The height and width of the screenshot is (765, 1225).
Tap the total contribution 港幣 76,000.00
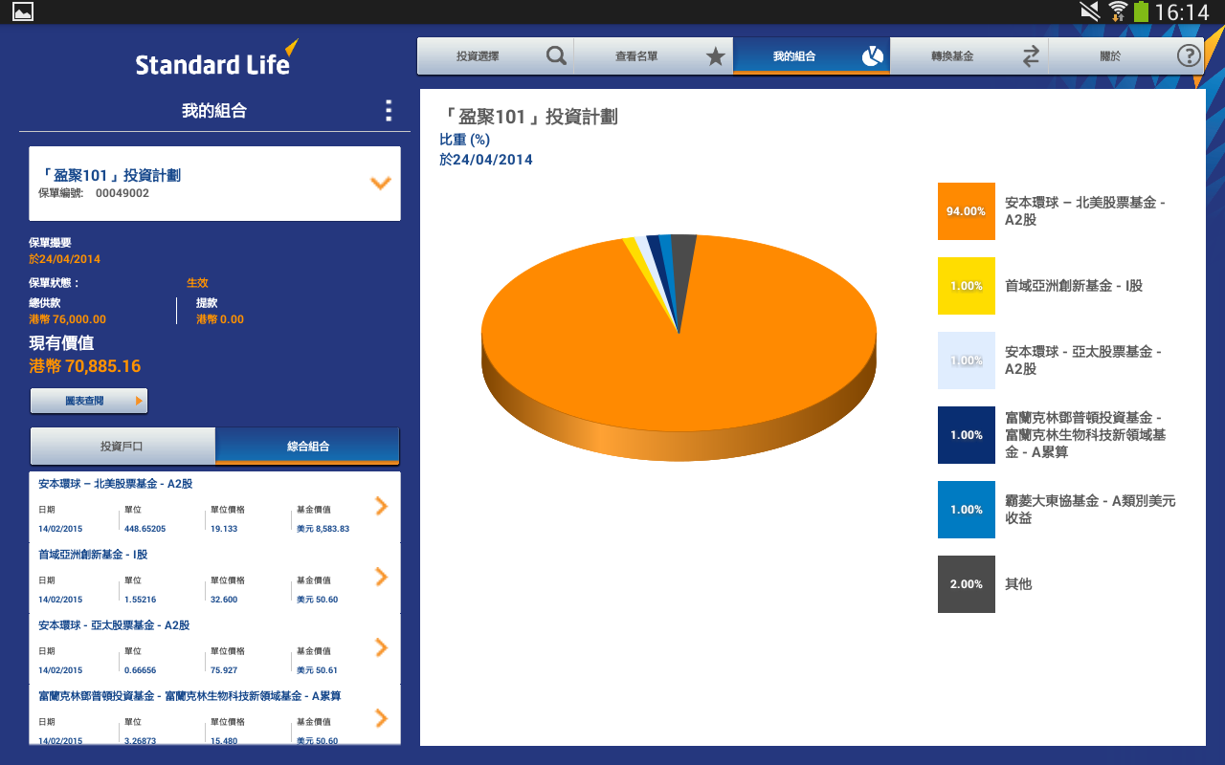click(67, 319)
